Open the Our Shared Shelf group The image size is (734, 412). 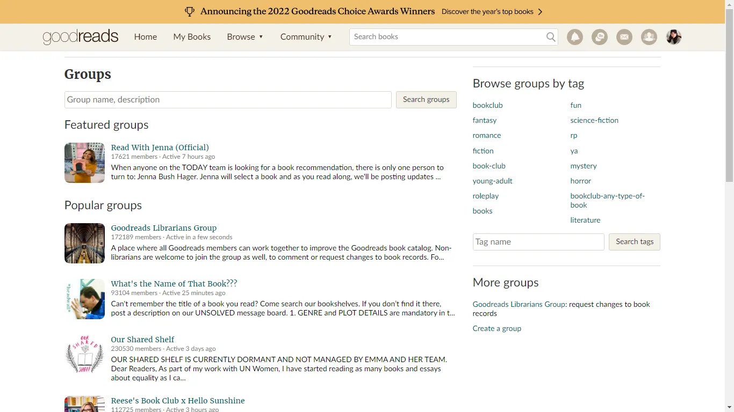142,340
